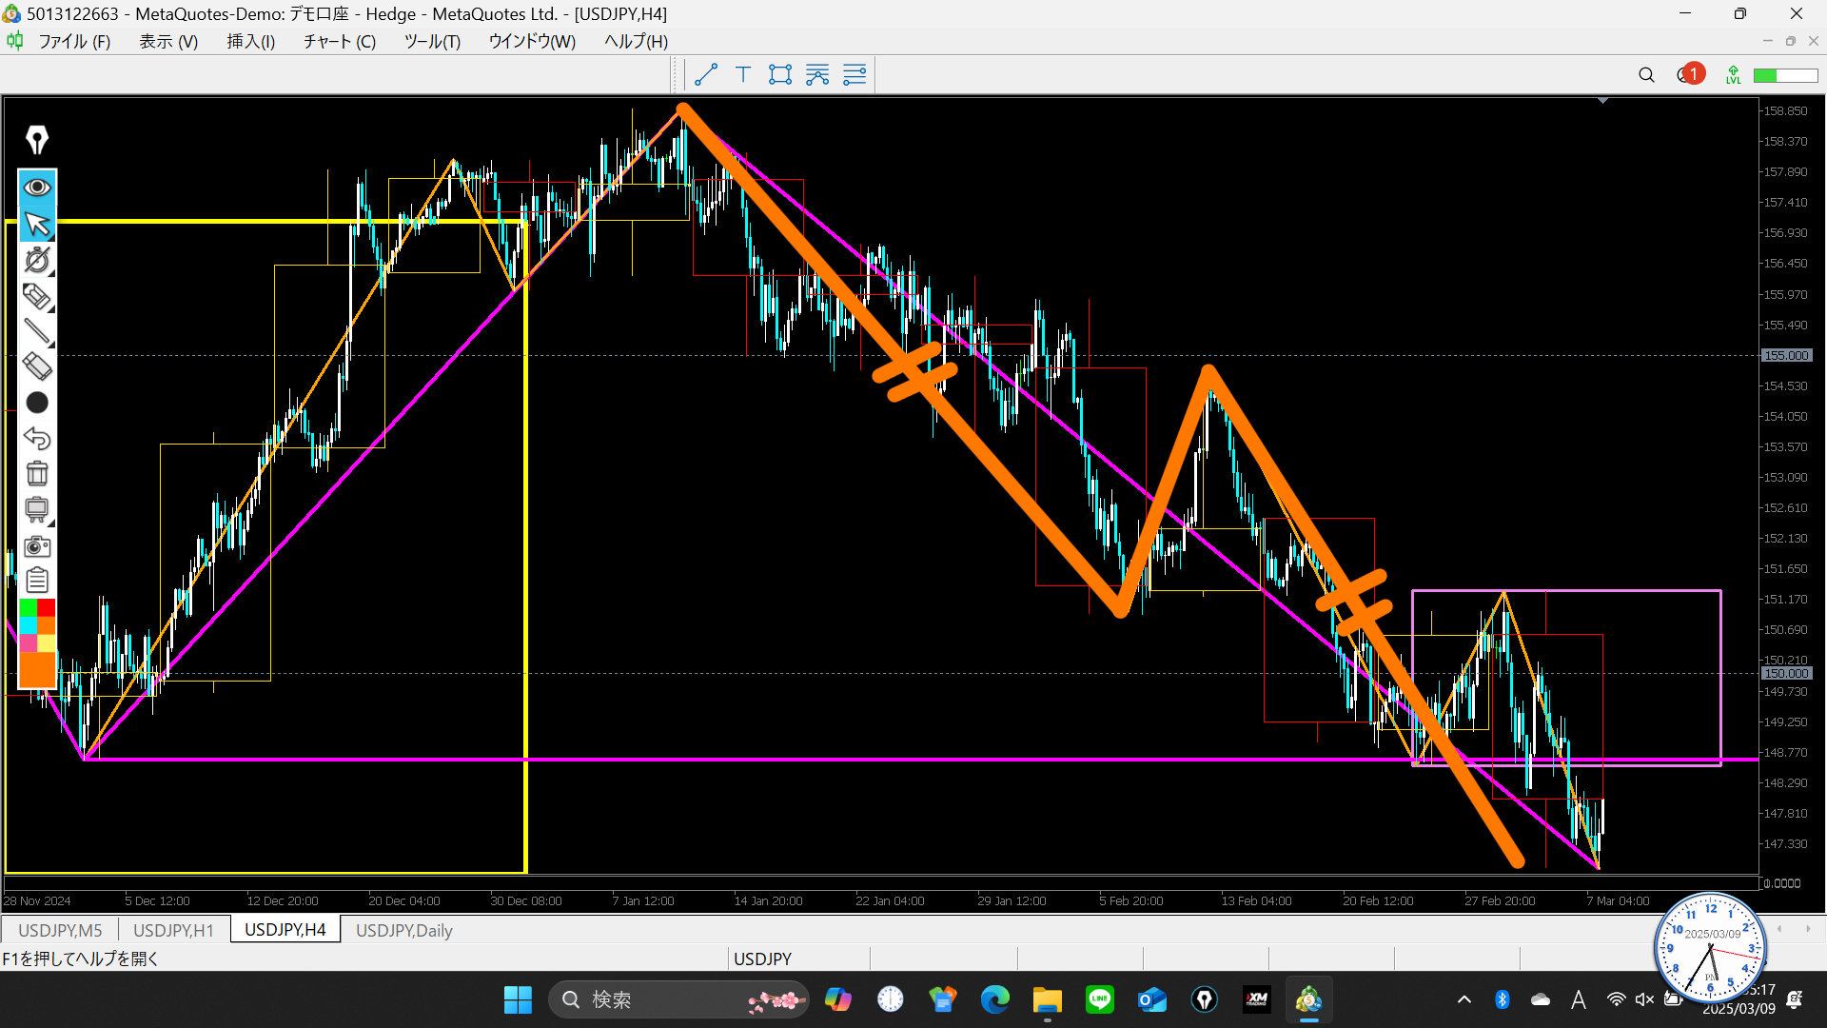This screenshot has height=1028, width=1827.
Task: Click the Bluetooth tray icon
Action: pyautogui.click(x=1503, y=999)
